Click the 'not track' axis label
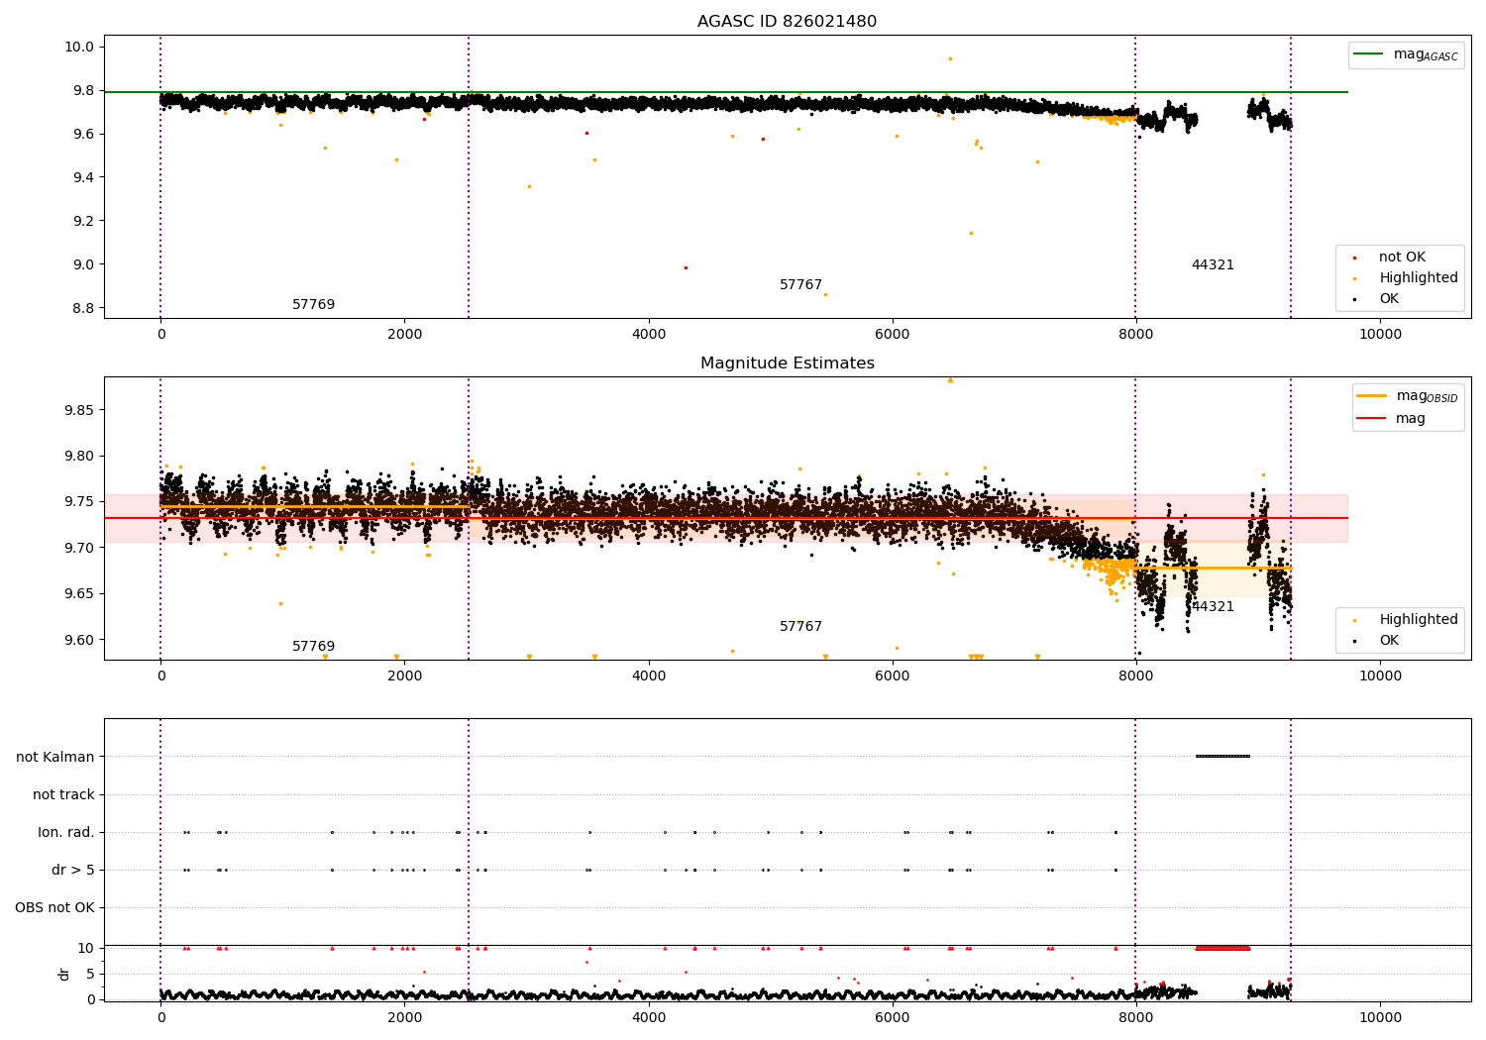The width and height of the screenshot is (1486, 1040). point(63,794)
